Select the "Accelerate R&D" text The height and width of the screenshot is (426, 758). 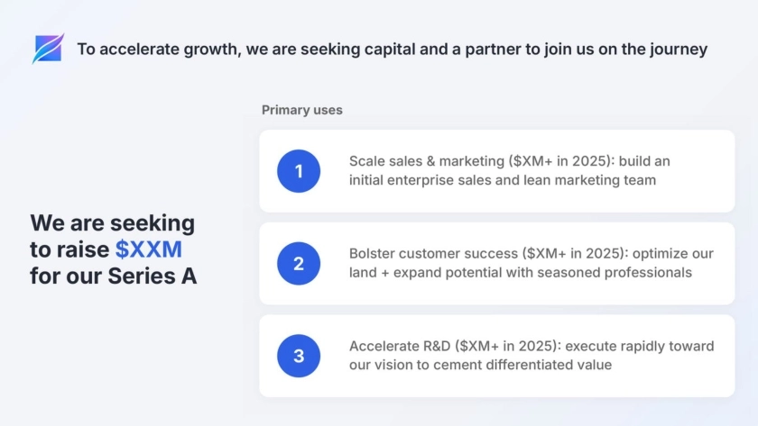400,346
